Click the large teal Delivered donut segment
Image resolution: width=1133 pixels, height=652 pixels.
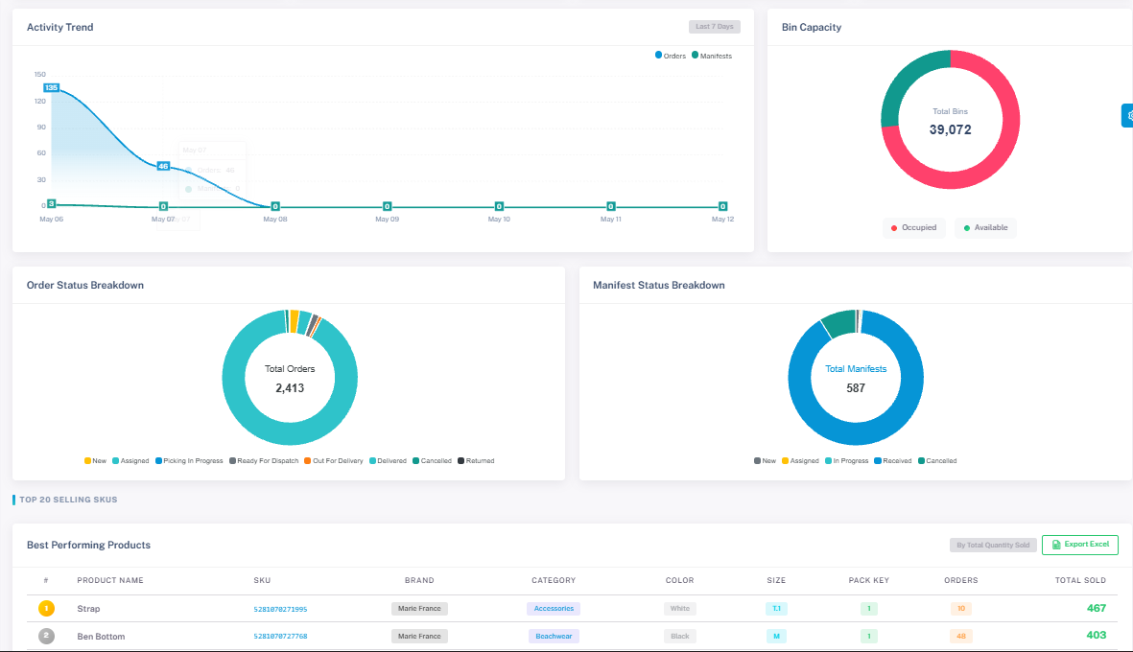tap(290, 433)
